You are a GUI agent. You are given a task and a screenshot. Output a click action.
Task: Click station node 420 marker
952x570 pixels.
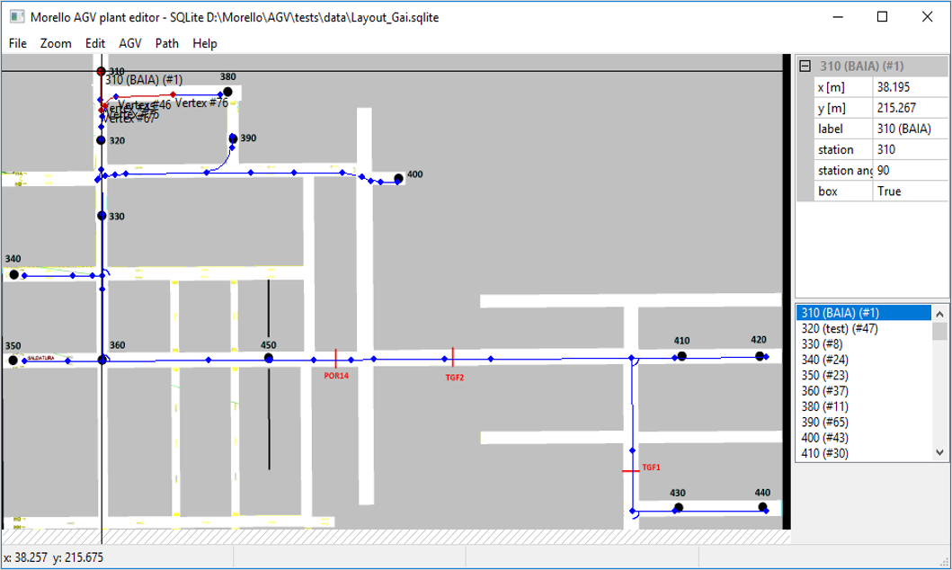click(760, 356)
